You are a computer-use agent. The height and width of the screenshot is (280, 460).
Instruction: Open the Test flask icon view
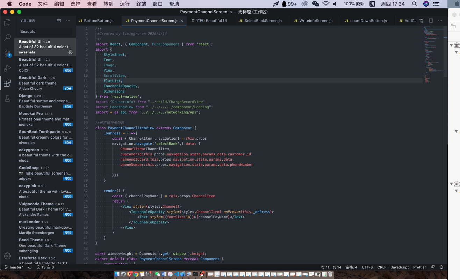[x=7, y=98]
